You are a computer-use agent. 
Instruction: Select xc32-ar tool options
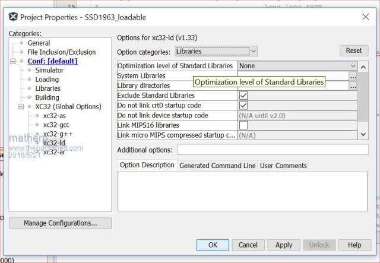54,152
